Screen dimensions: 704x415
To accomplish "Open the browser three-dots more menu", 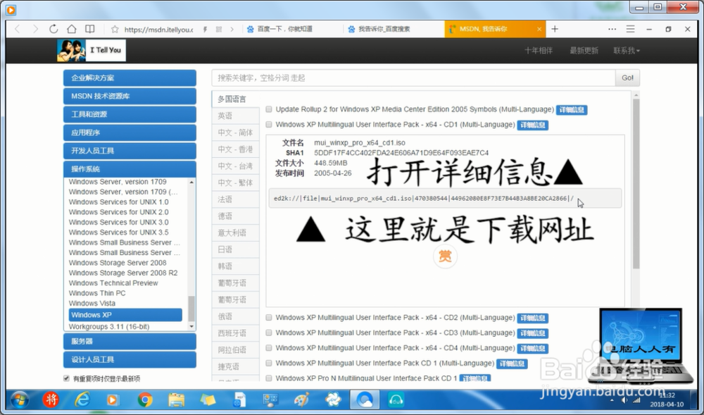I will pos(612,29).
